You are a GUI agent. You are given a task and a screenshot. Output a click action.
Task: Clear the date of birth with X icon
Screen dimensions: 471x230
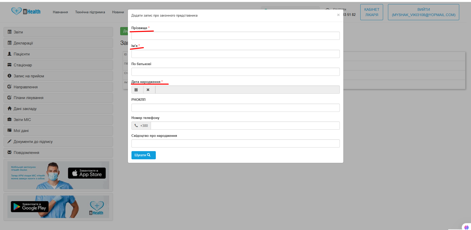148,90
